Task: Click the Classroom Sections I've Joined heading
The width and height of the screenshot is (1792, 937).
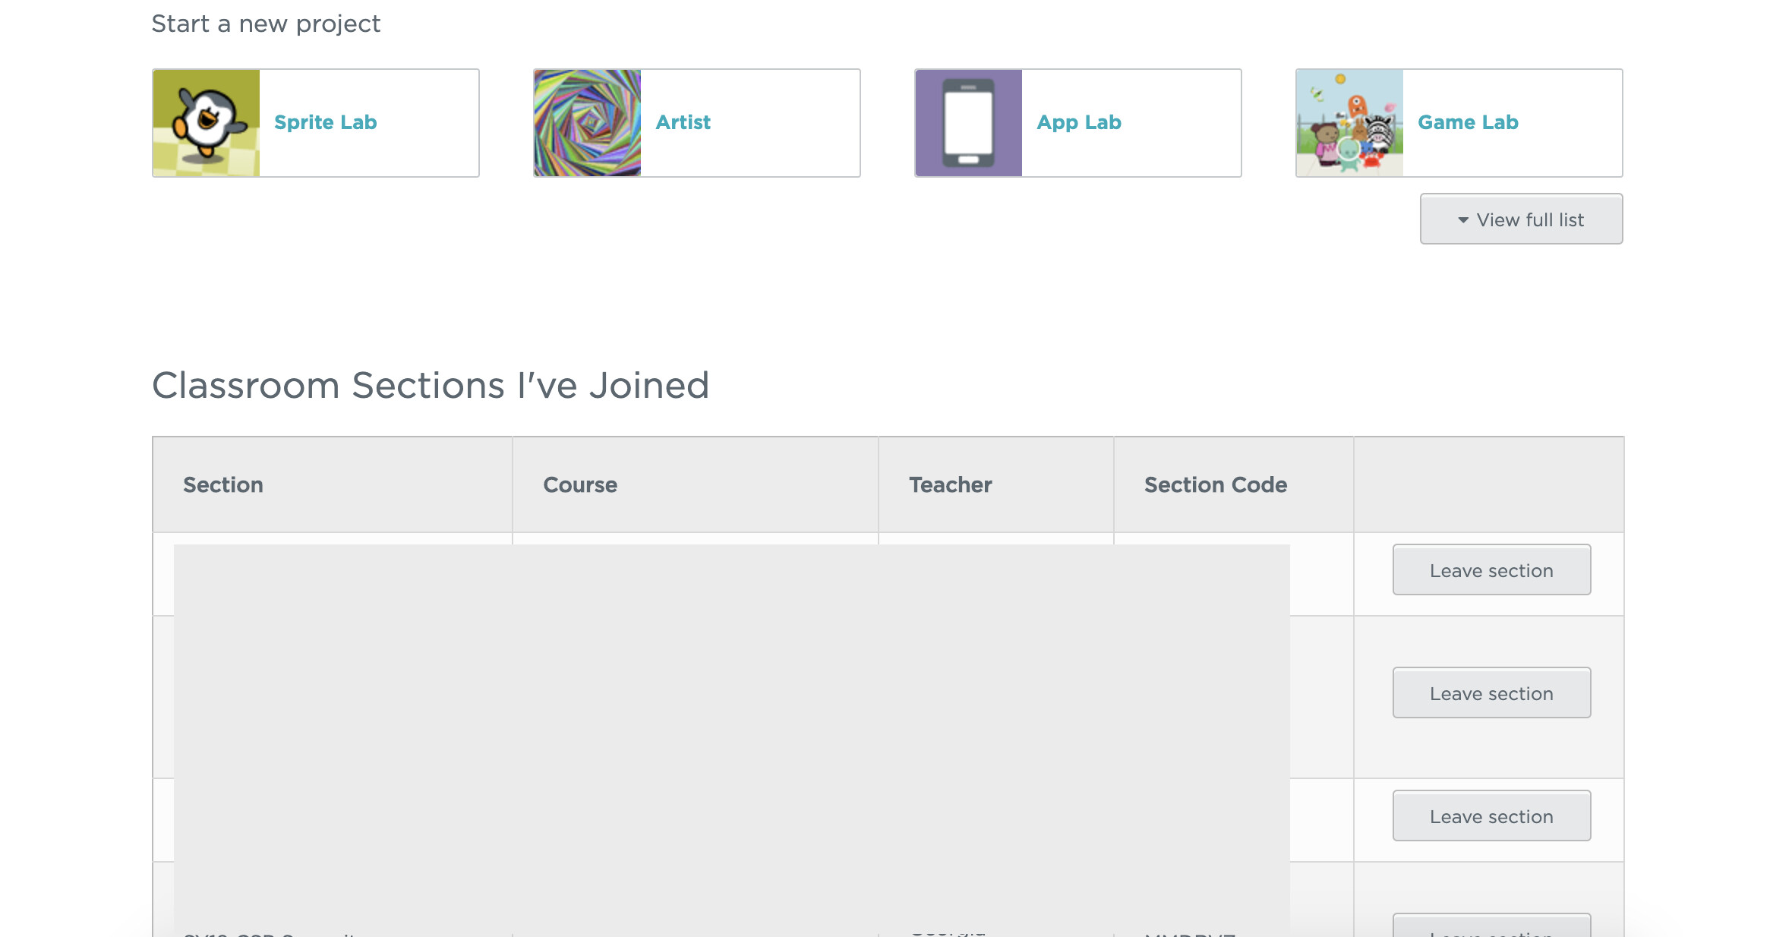Action: point(431,385)
